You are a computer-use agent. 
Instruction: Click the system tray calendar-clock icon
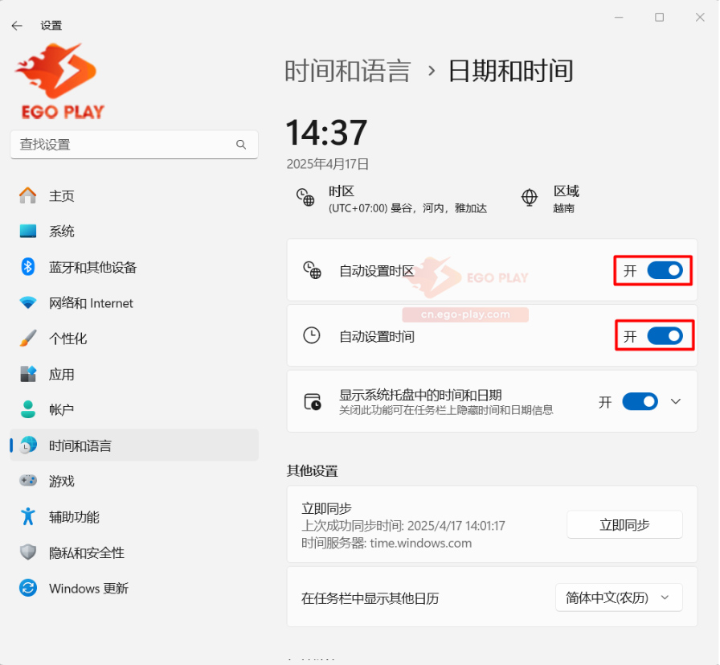313,402
